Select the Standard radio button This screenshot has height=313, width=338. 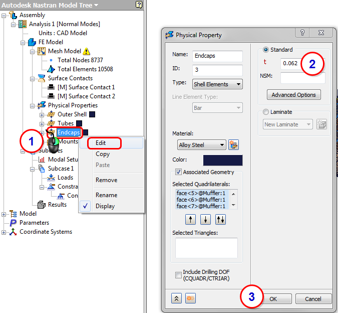coord(266,50)
